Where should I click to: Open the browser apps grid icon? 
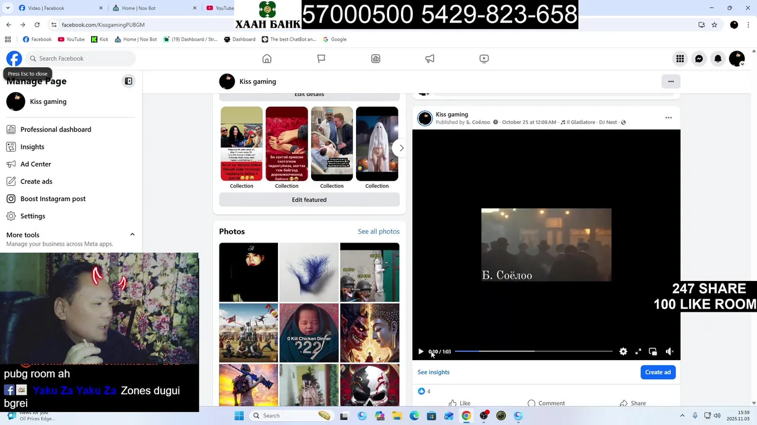(x=8, y=40)
